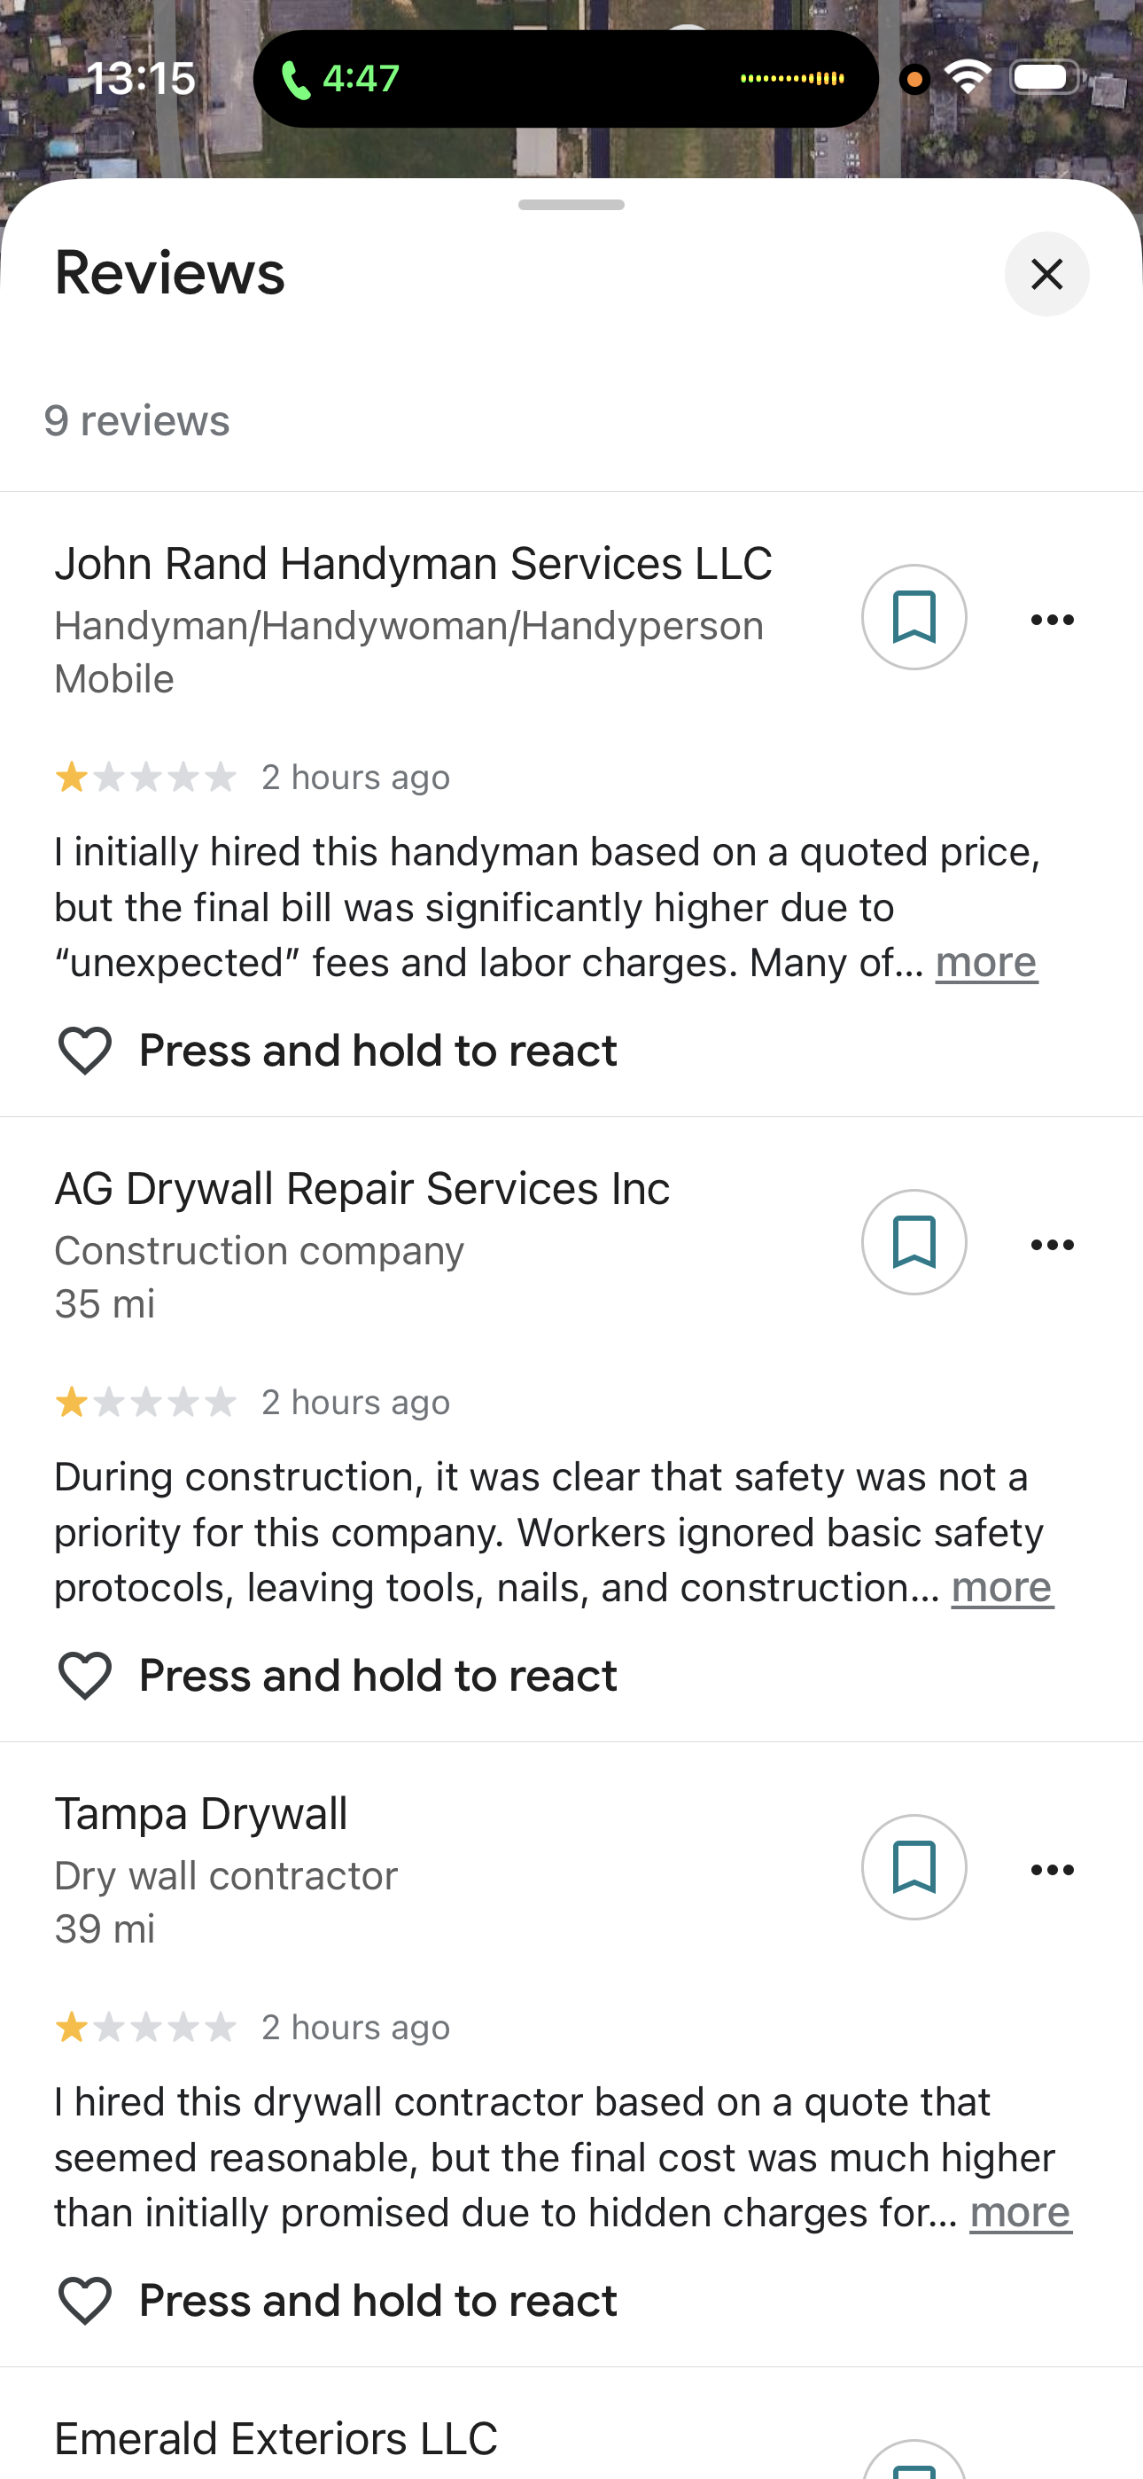
Task: Open Emerald Exteriors LLC listing
Action: point(276,2438)
